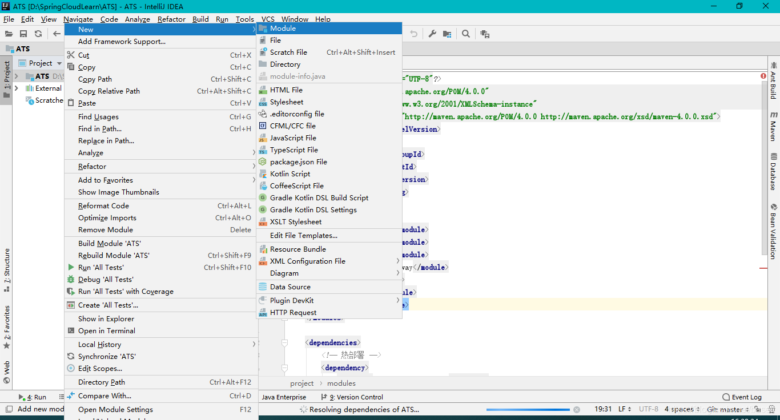This screenshot has height=420, width=780.
Task: Click the red error stripe marker
Action: point(763,268)
